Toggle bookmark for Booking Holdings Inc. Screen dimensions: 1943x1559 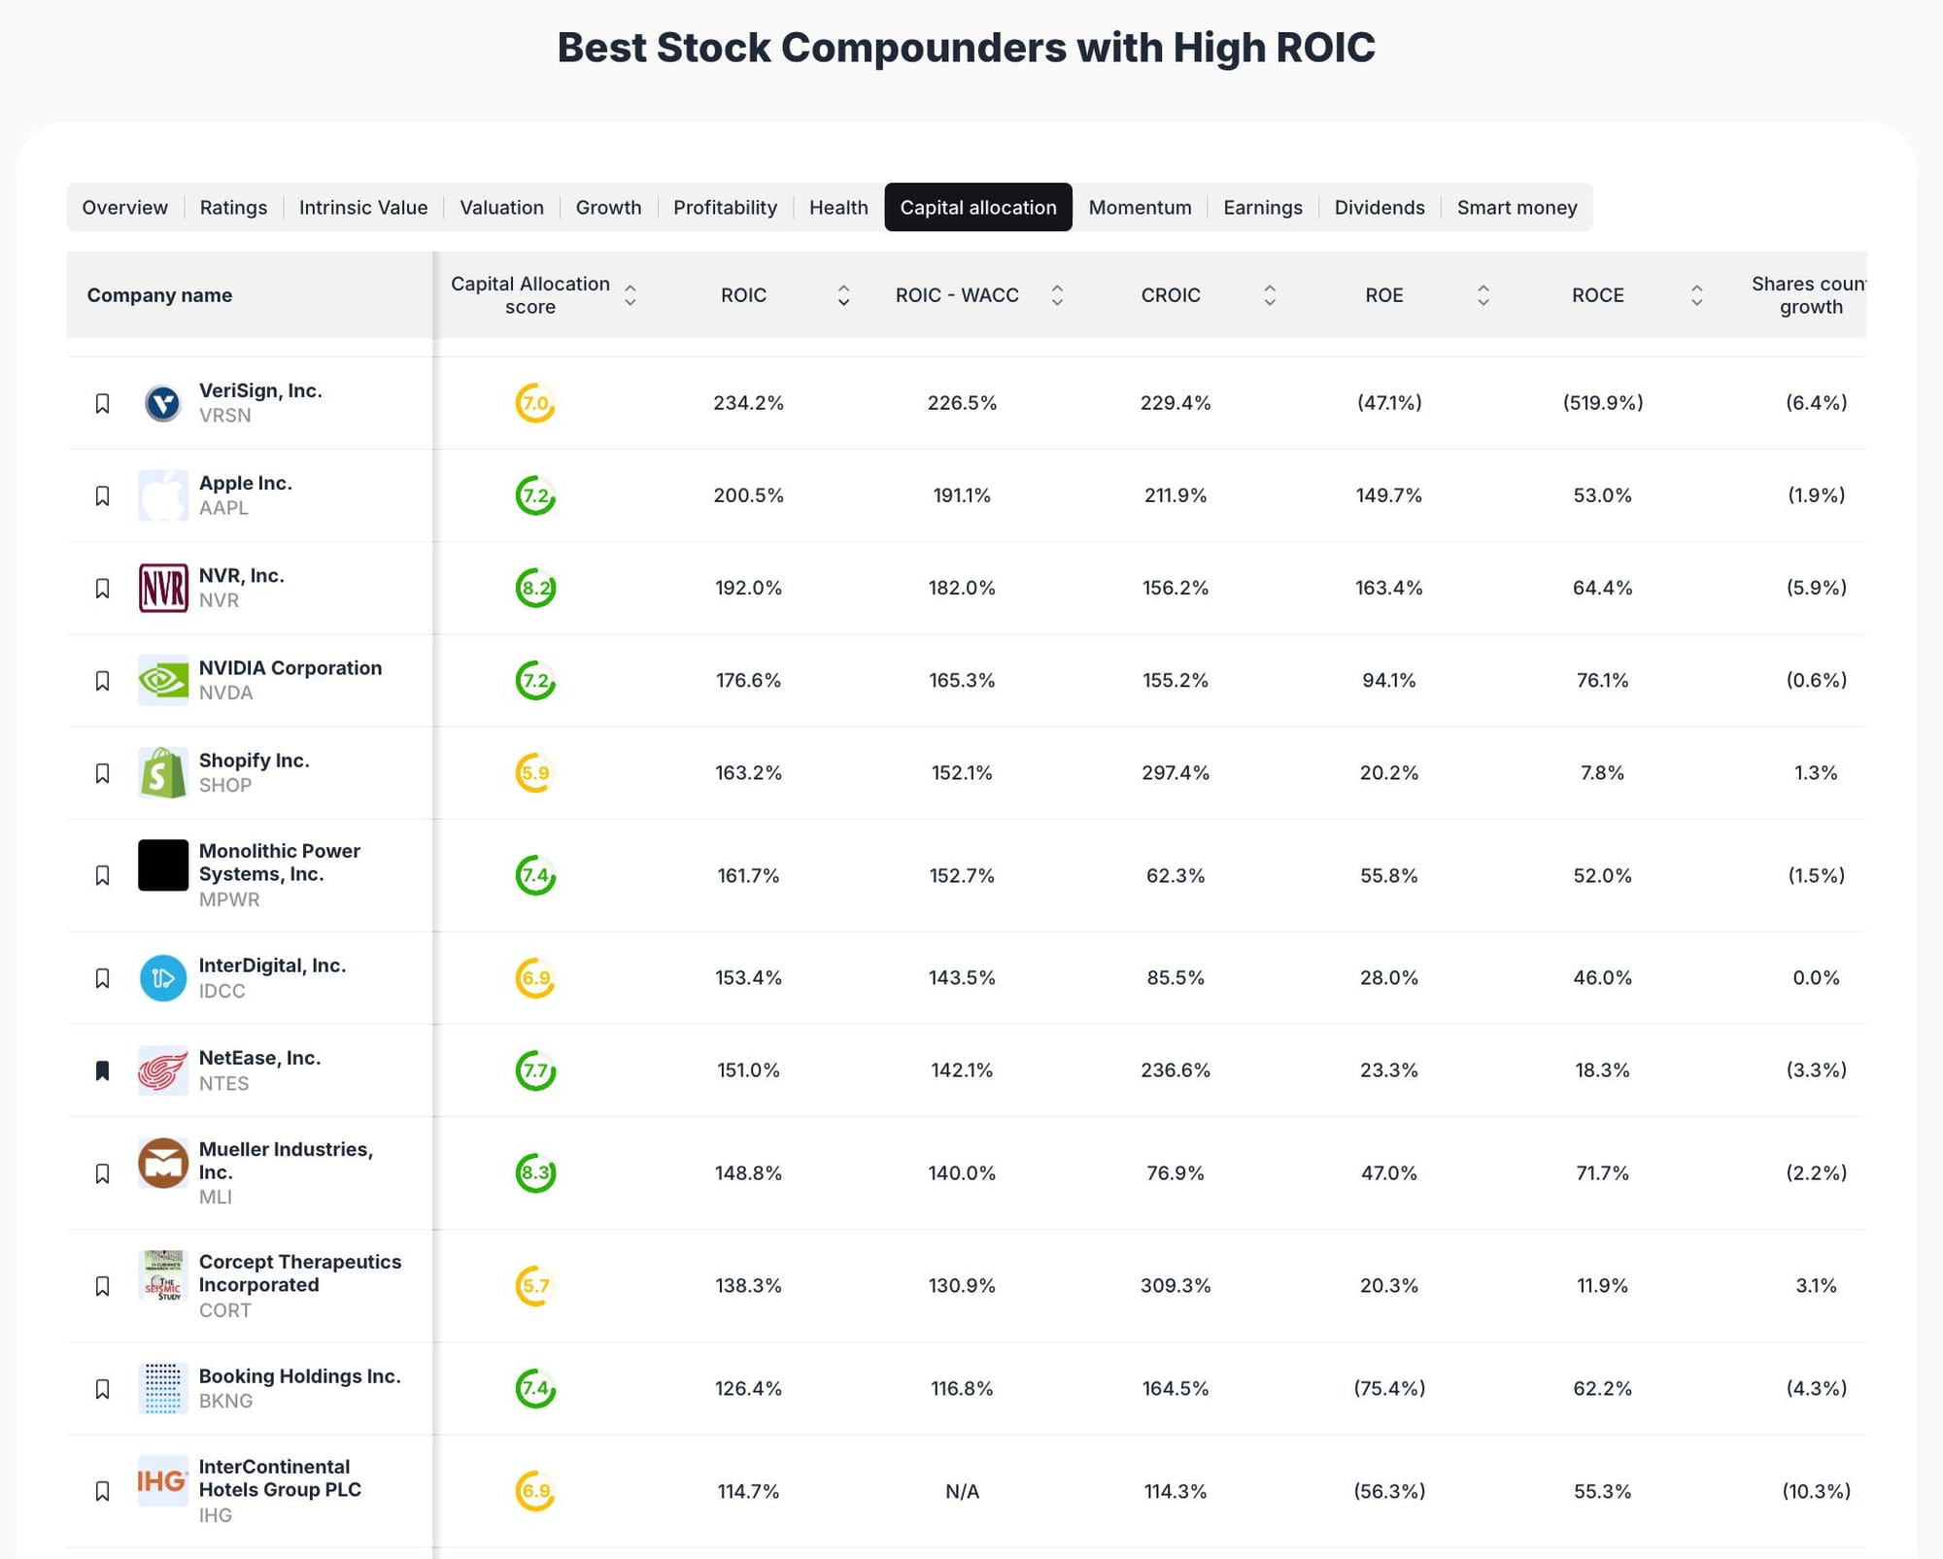pyautogui.click(x=102, y=1389)
